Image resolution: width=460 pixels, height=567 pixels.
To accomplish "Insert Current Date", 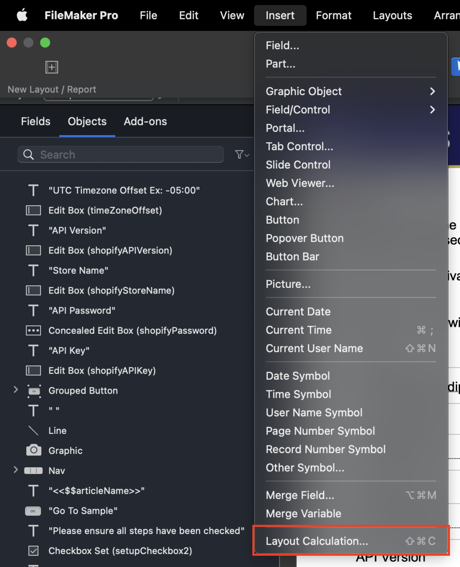I will (351, 311).
